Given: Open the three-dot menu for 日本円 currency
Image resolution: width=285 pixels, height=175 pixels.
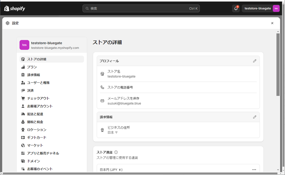Looking at the screenshot, I should click(254, 169).
